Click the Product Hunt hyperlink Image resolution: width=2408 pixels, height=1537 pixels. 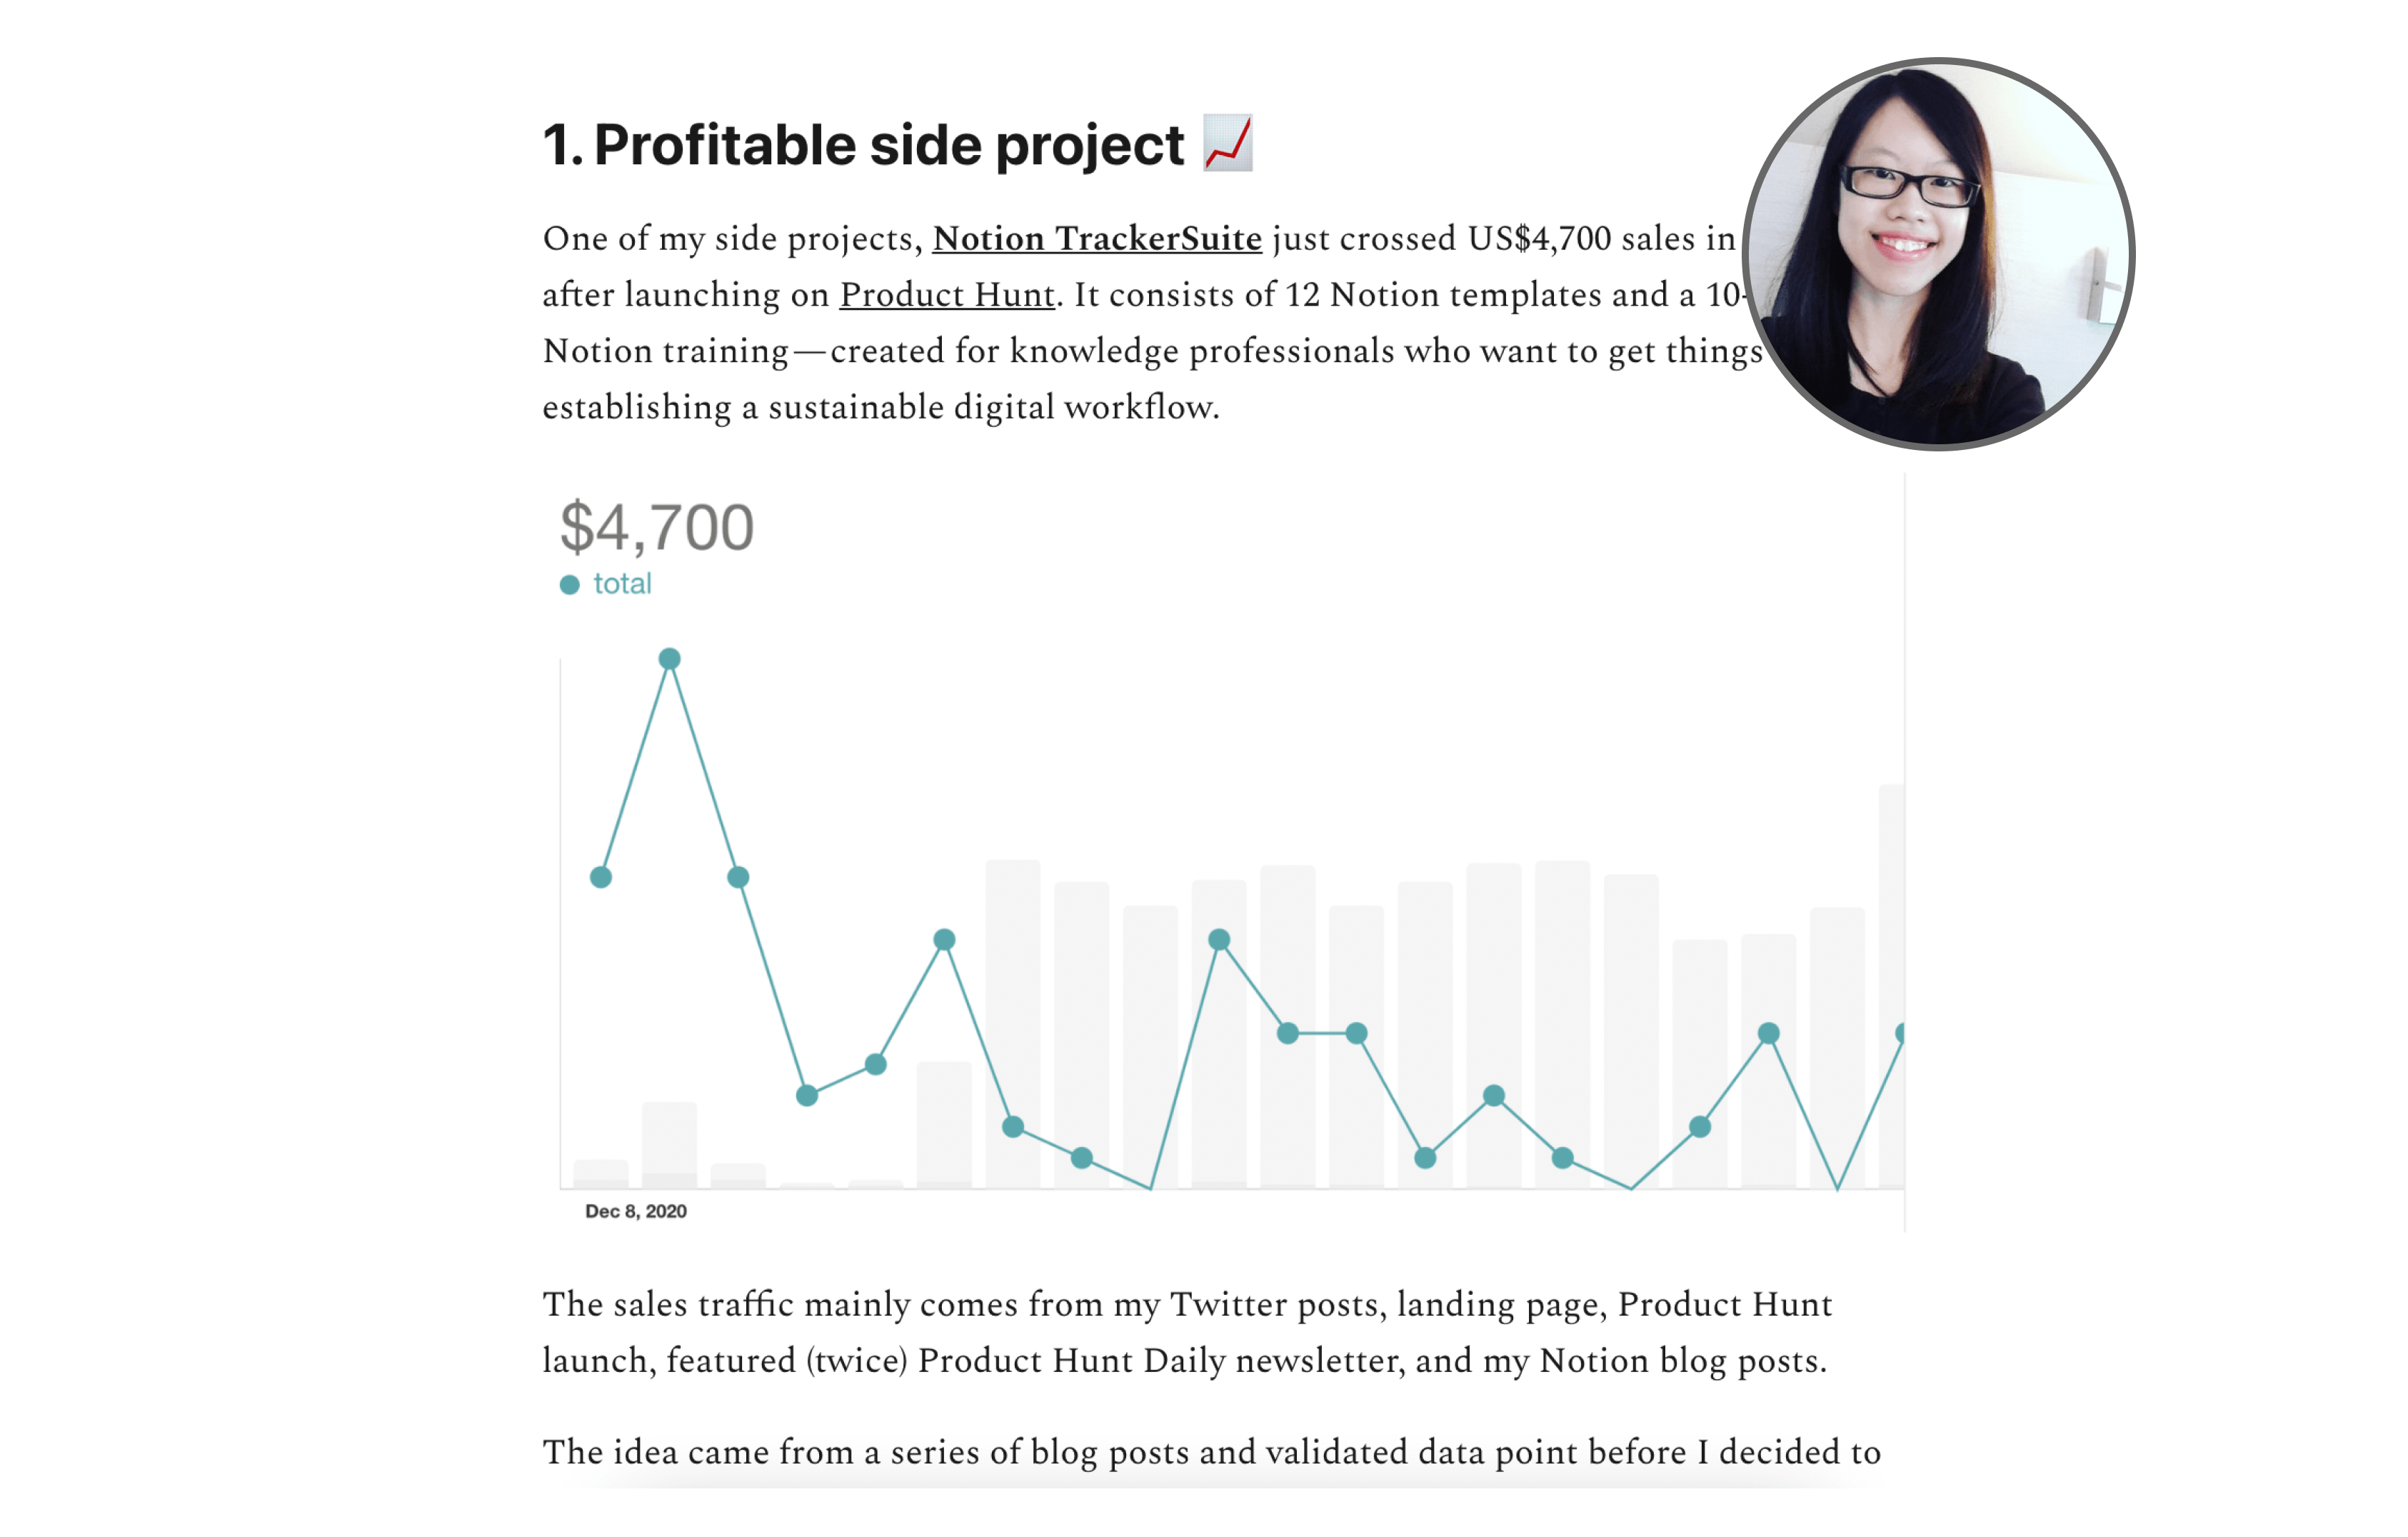[946, 294]
